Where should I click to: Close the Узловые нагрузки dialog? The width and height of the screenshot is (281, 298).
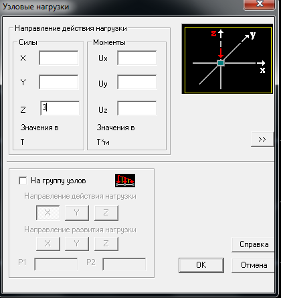(259, 4)
